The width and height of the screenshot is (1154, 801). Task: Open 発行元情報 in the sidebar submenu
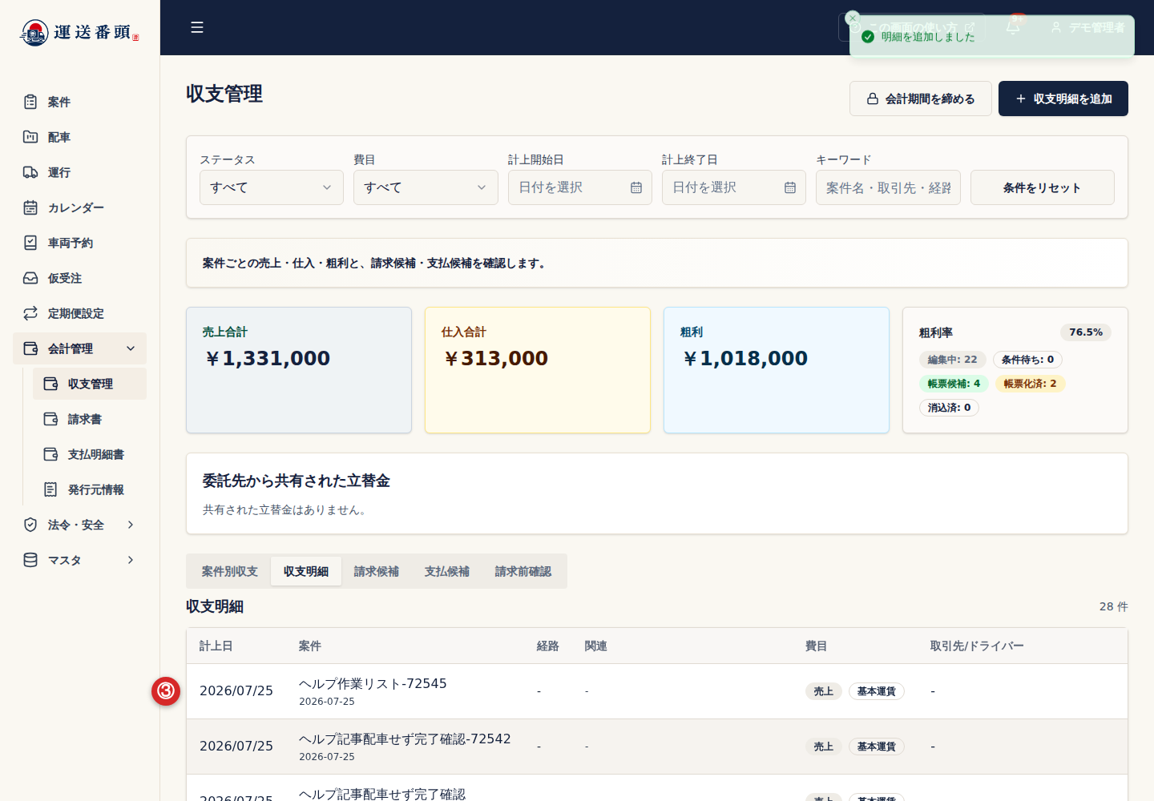90,489
